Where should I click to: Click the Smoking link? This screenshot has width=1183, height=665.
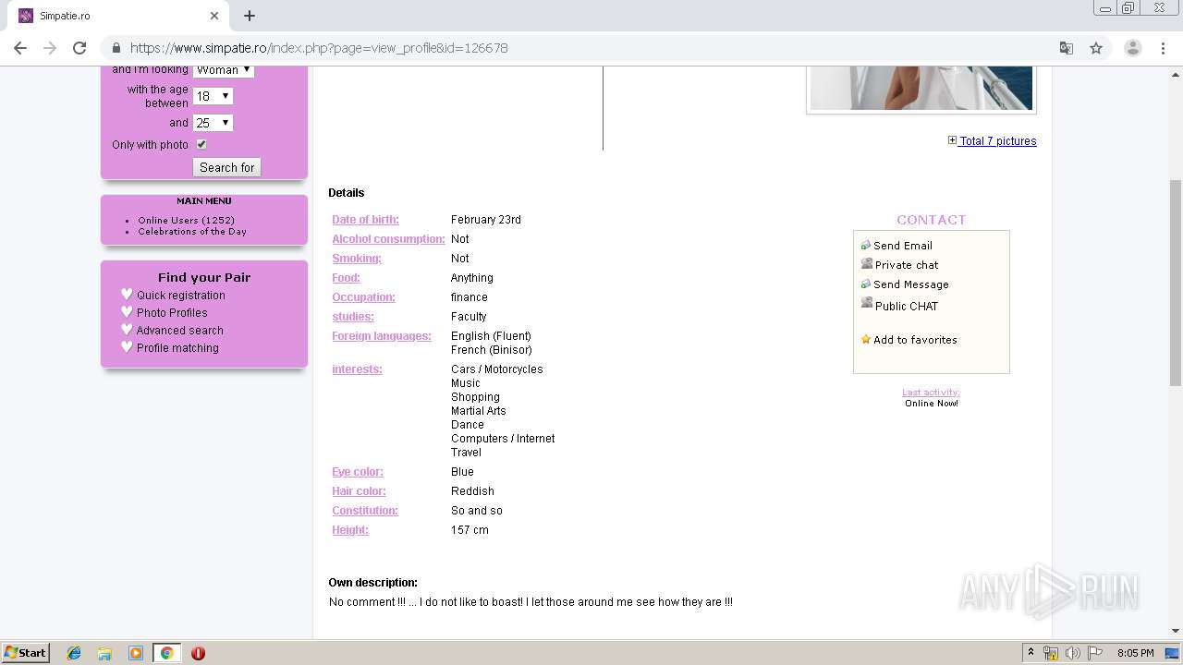(x=357, y=258)
